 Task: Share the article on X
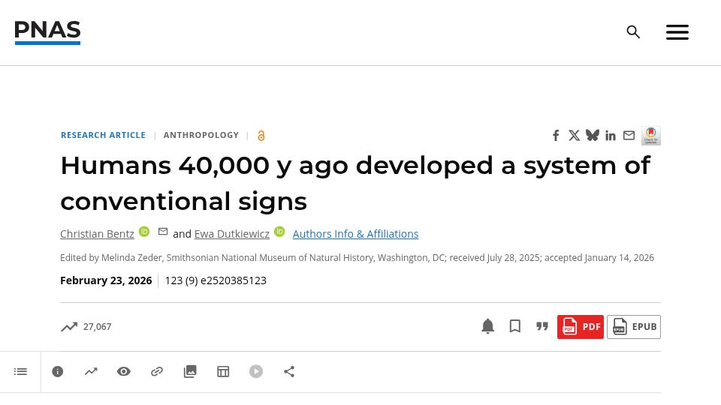[x=574, y=136]
